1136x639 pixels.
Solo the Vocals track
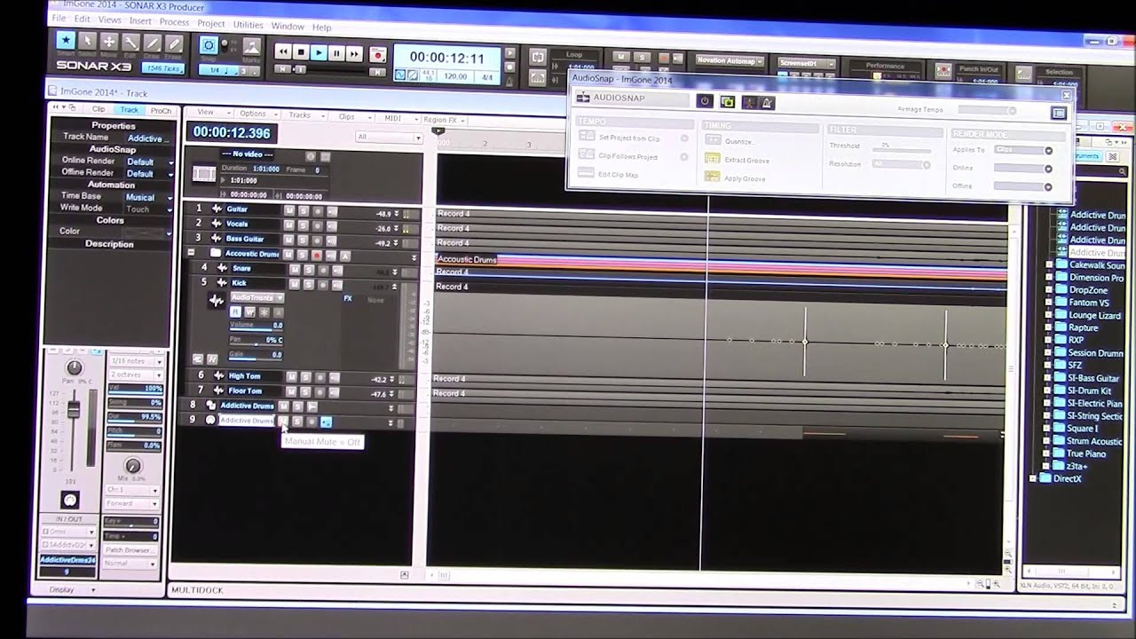point(303,226)
